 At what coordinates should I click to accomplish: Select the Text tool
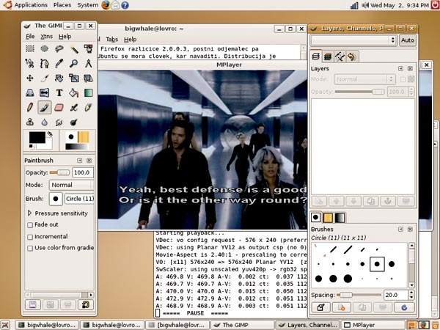59,92
